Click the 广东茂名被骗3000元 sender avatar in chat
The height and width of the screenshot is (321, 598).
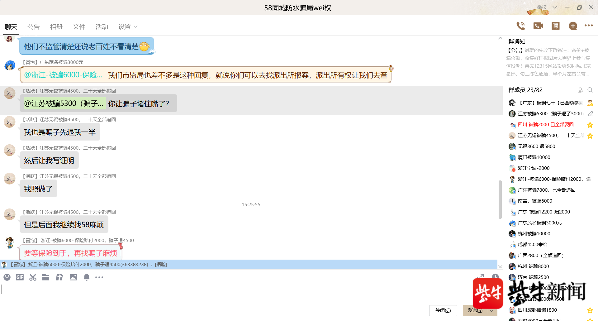click(10, 65)
